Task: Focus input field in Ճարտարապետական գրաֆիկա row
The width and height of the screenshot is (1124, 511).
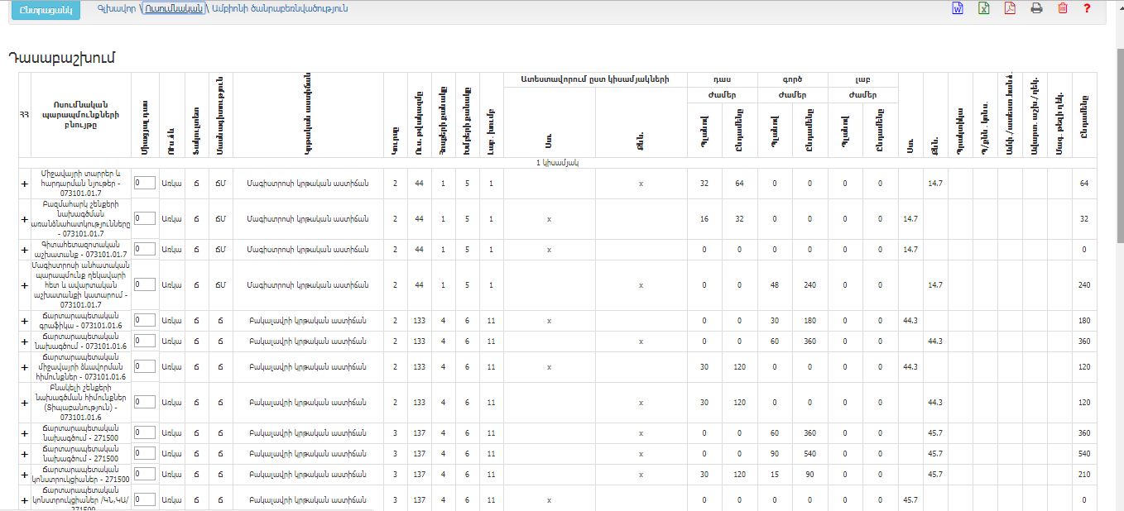Action: coord(144,320)
